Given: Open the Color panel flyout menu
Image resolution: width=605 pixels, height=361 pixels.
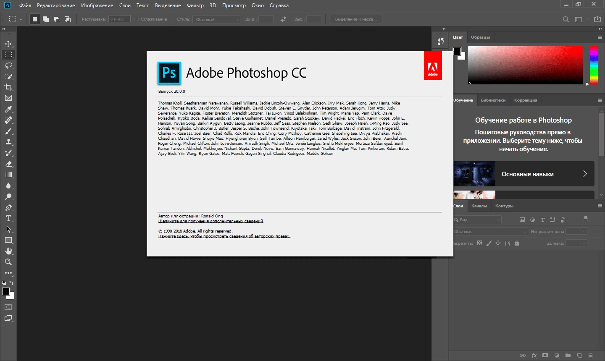Looking at the screenshot, I should click(x=600, y=37).
